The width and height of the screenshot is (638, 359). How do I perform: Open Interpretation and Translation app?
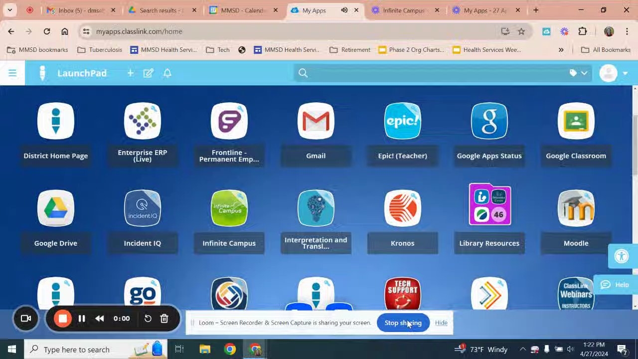316,208
